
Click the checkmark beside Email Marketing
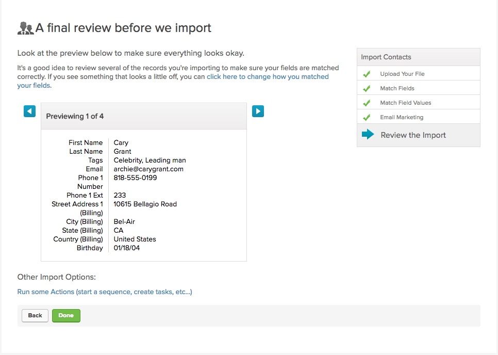pyautogui.click(x=367, y=117)
